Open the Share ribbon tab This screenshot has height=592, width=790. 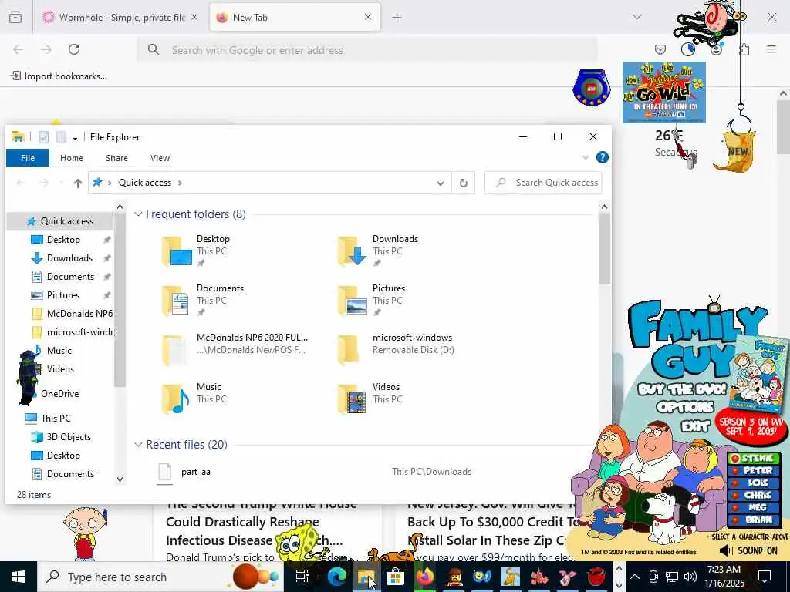click(117, 158)
